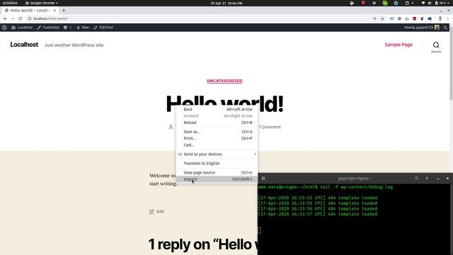Choose Reload in the context menu
This screenshot has height=255, width=453.
(217, 123)
